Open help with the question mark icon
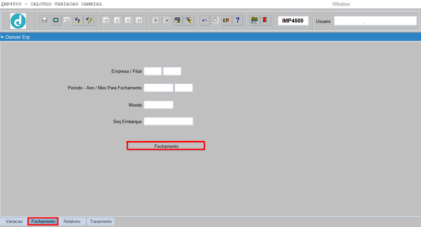Viewport: 421px width, 227px height. click(x=238, y=20)
